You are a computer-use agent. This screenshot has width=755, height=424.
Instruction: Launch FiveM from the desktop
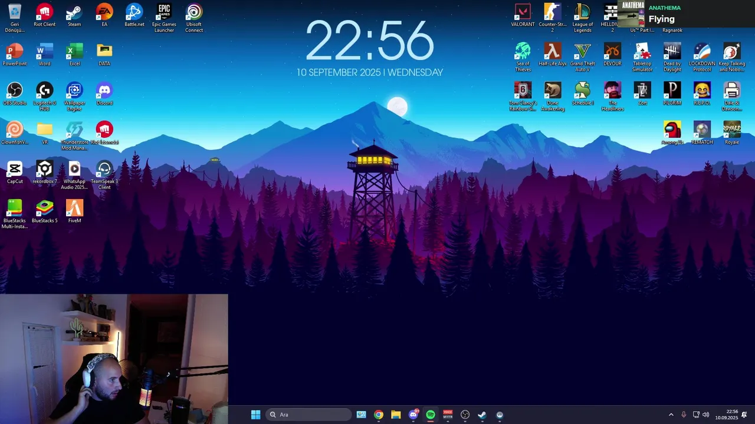coord(74,212)
